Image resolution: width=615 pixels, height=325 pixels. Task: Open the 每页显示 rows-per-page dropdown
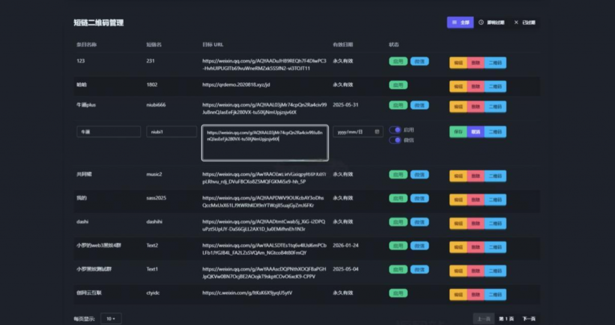111,318
